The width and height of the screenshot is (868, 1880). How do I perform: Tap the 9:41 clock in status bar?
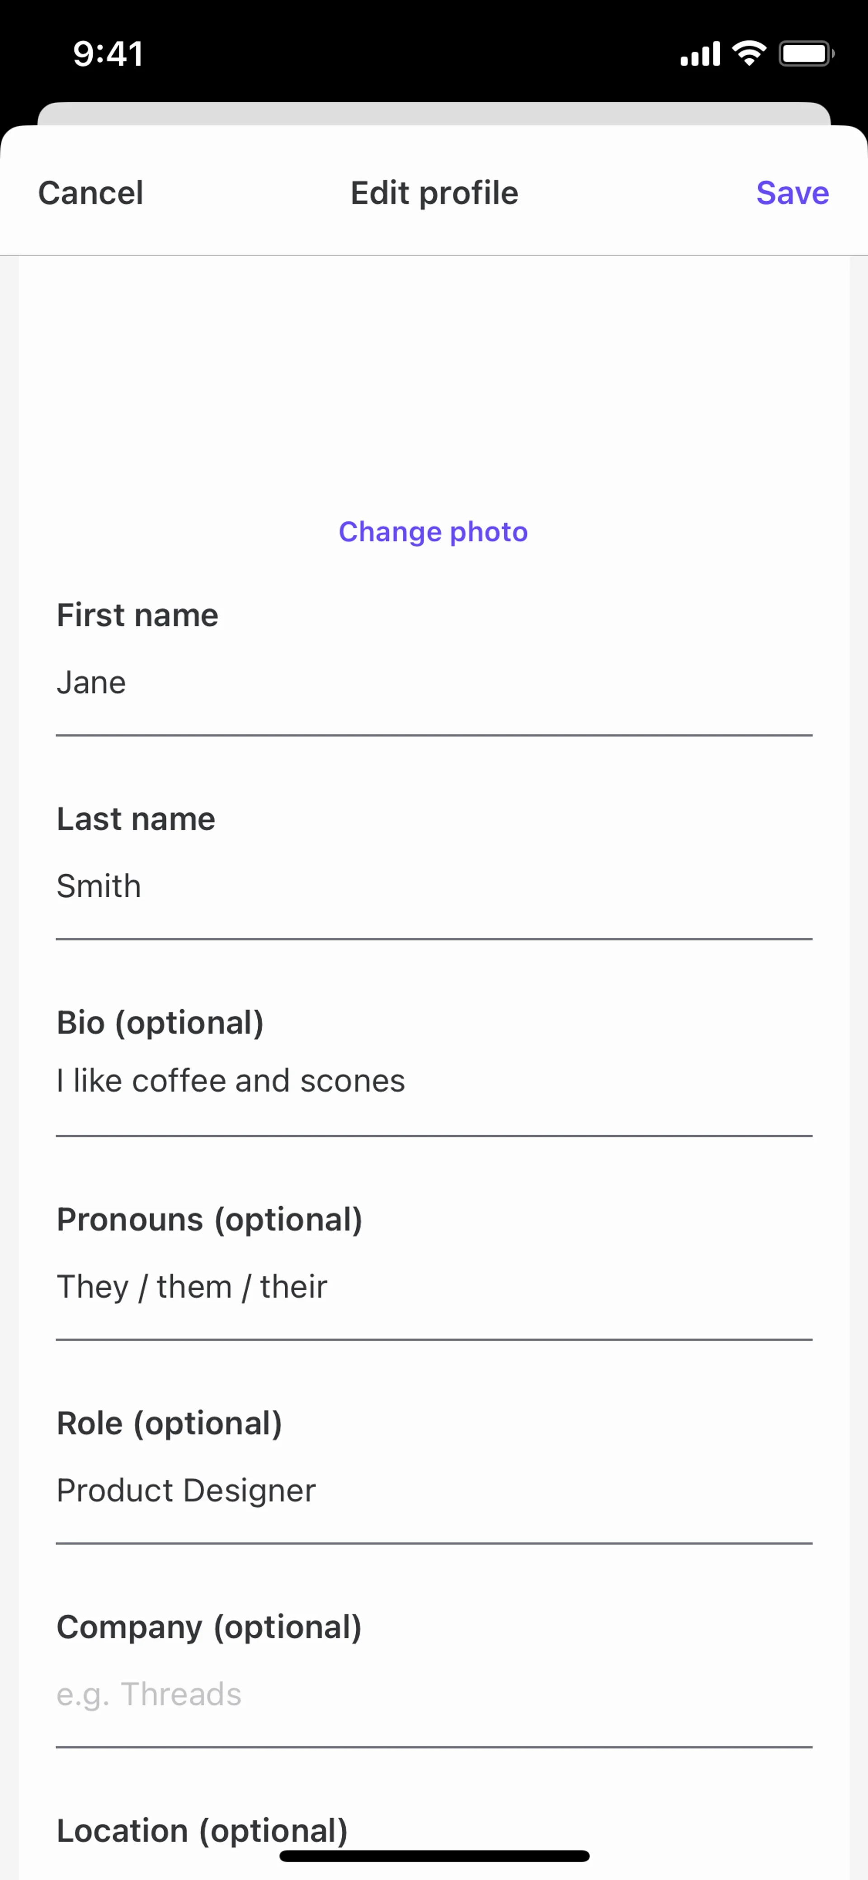[108, 54]
